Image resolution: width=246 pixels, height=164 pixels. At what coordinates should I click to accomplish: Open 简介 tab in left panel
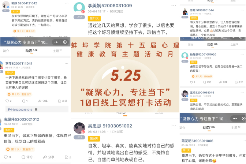tap(6, 51)
